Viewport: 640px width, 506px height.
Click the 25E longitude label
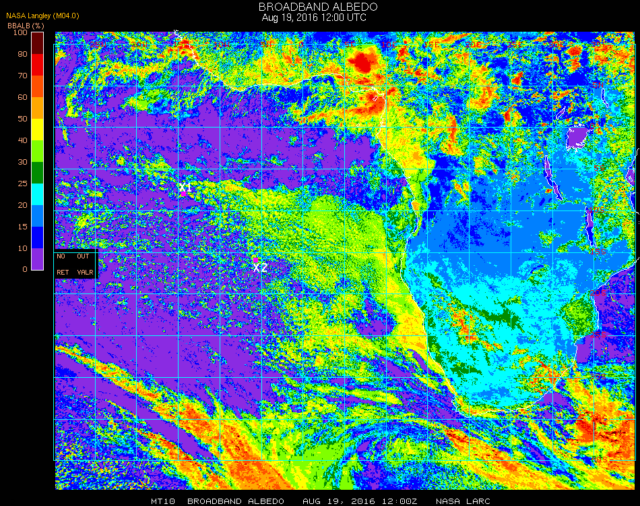tap(516, 45)
